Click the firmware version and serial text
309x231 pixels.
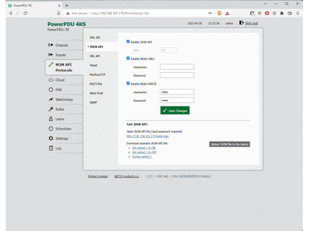click(178, 176)
